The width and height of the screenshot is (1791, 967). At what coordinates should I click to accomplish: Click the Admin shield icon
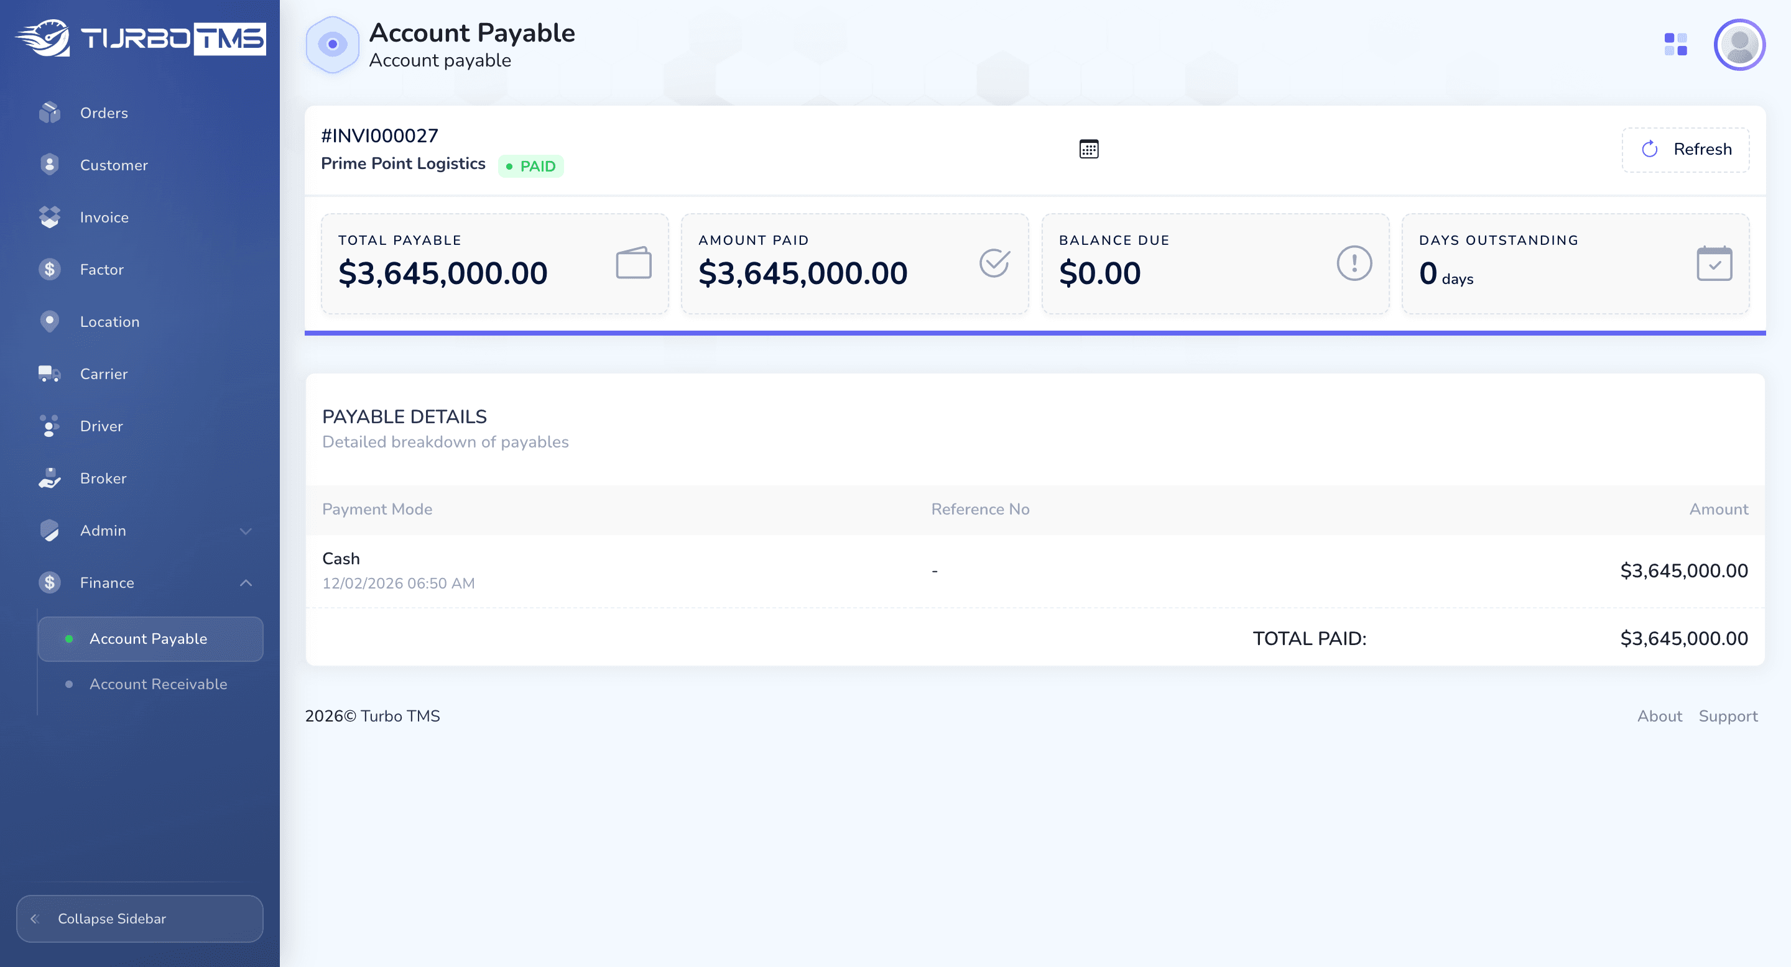[49, 530]
